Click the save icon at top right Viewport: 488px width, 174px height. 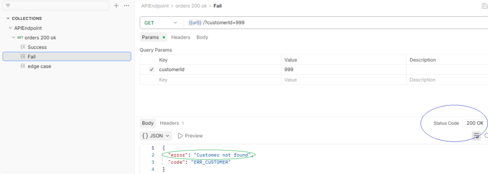tap(484, 6)
